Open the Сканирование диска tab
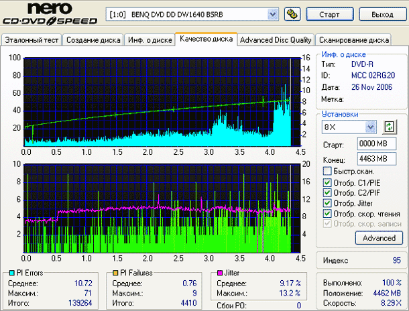 354,40
